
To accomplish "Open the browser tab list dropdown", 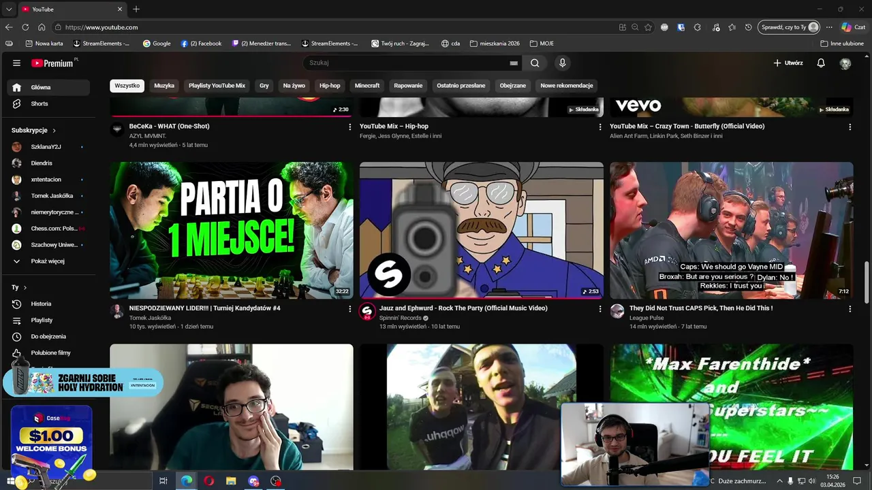I will 9,9.
